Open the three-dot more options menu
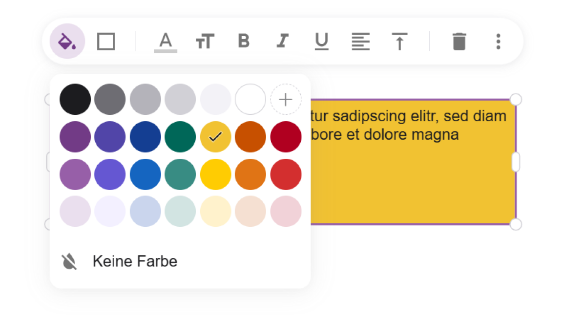586x324 pixels. (498, 42)
